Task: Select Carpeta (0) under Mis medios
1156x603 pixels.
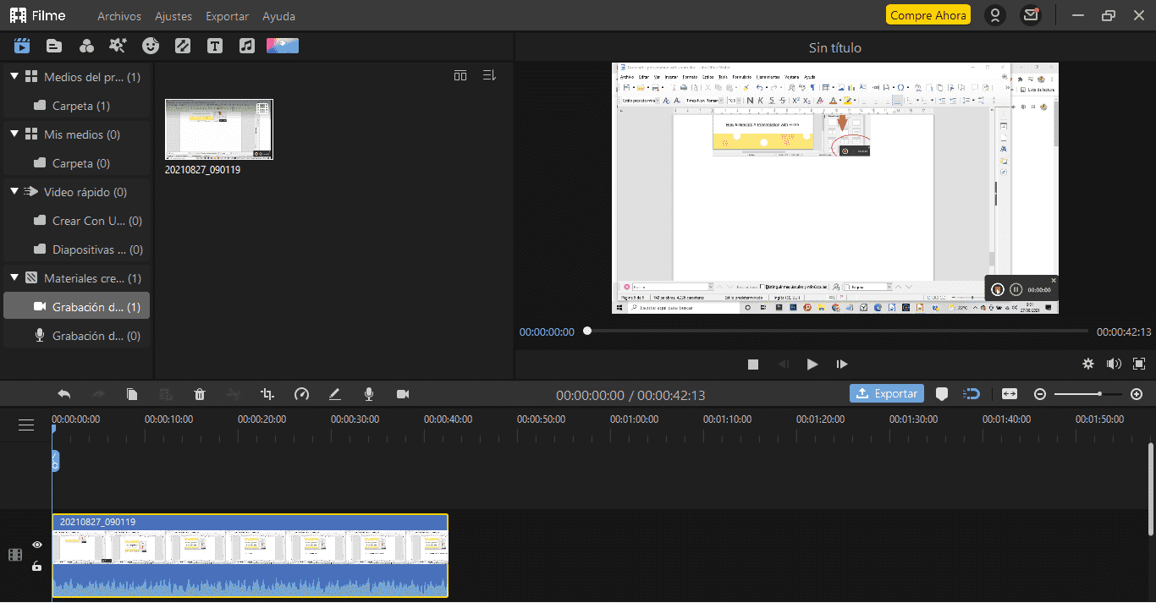Action: click(x=76, y=163)
